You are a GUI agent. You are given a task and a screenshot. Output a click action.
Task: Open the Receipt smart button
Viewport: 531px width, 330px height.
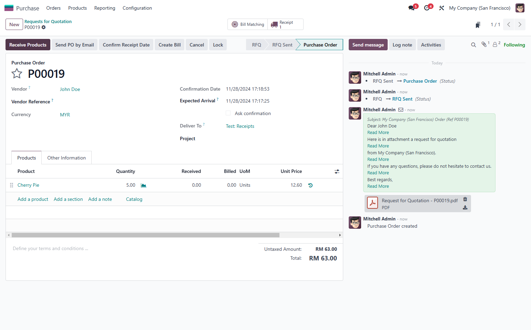pos(285,24)
